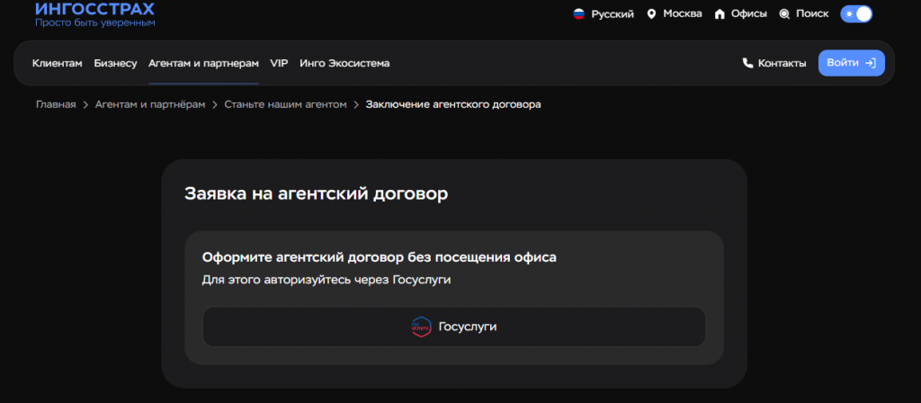Open the Клиентам menu
This screenshot has height=403, width=921.
[x=57, y=63]
